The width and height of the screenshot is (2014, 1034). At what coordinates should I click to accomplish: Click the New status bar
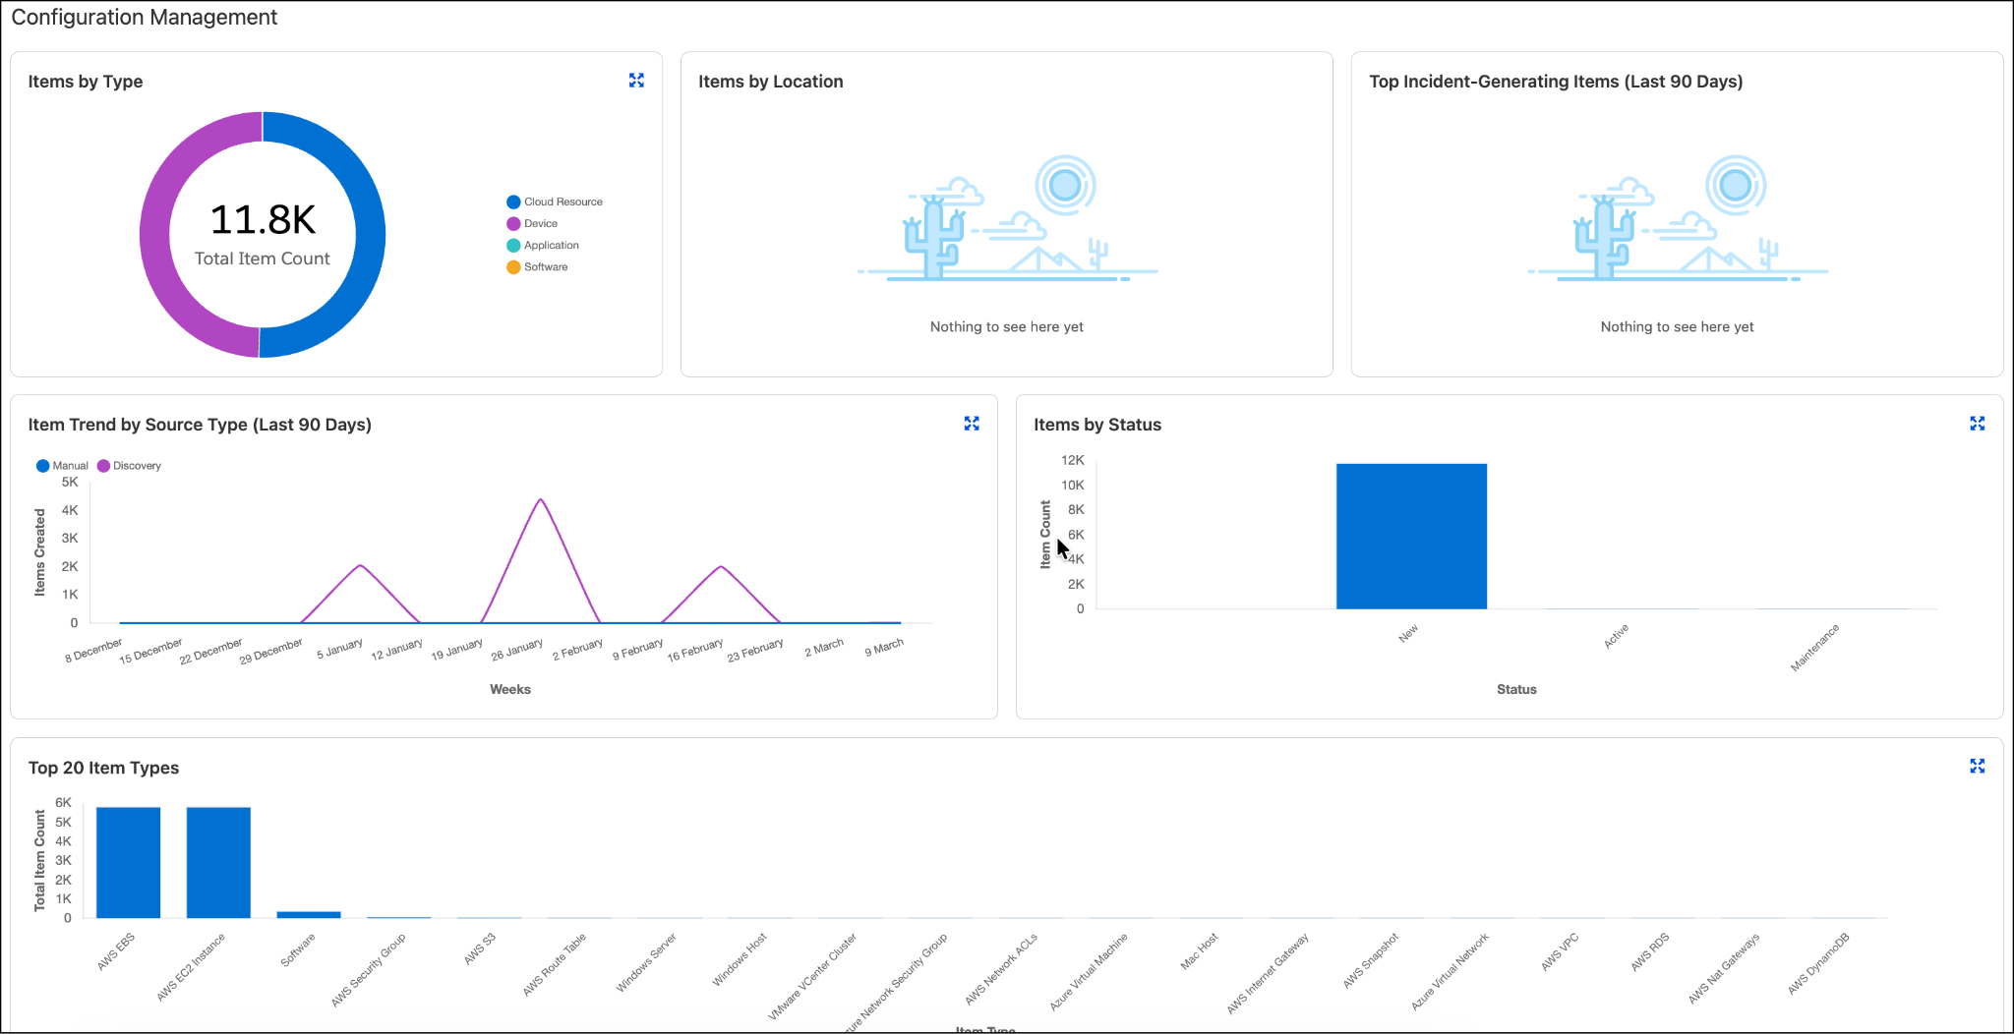[1411, 536]
